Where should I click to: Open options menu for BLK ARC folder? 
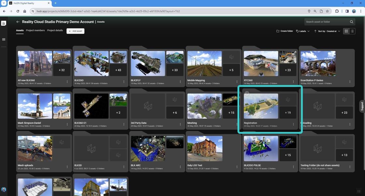(x=181, y=167)
